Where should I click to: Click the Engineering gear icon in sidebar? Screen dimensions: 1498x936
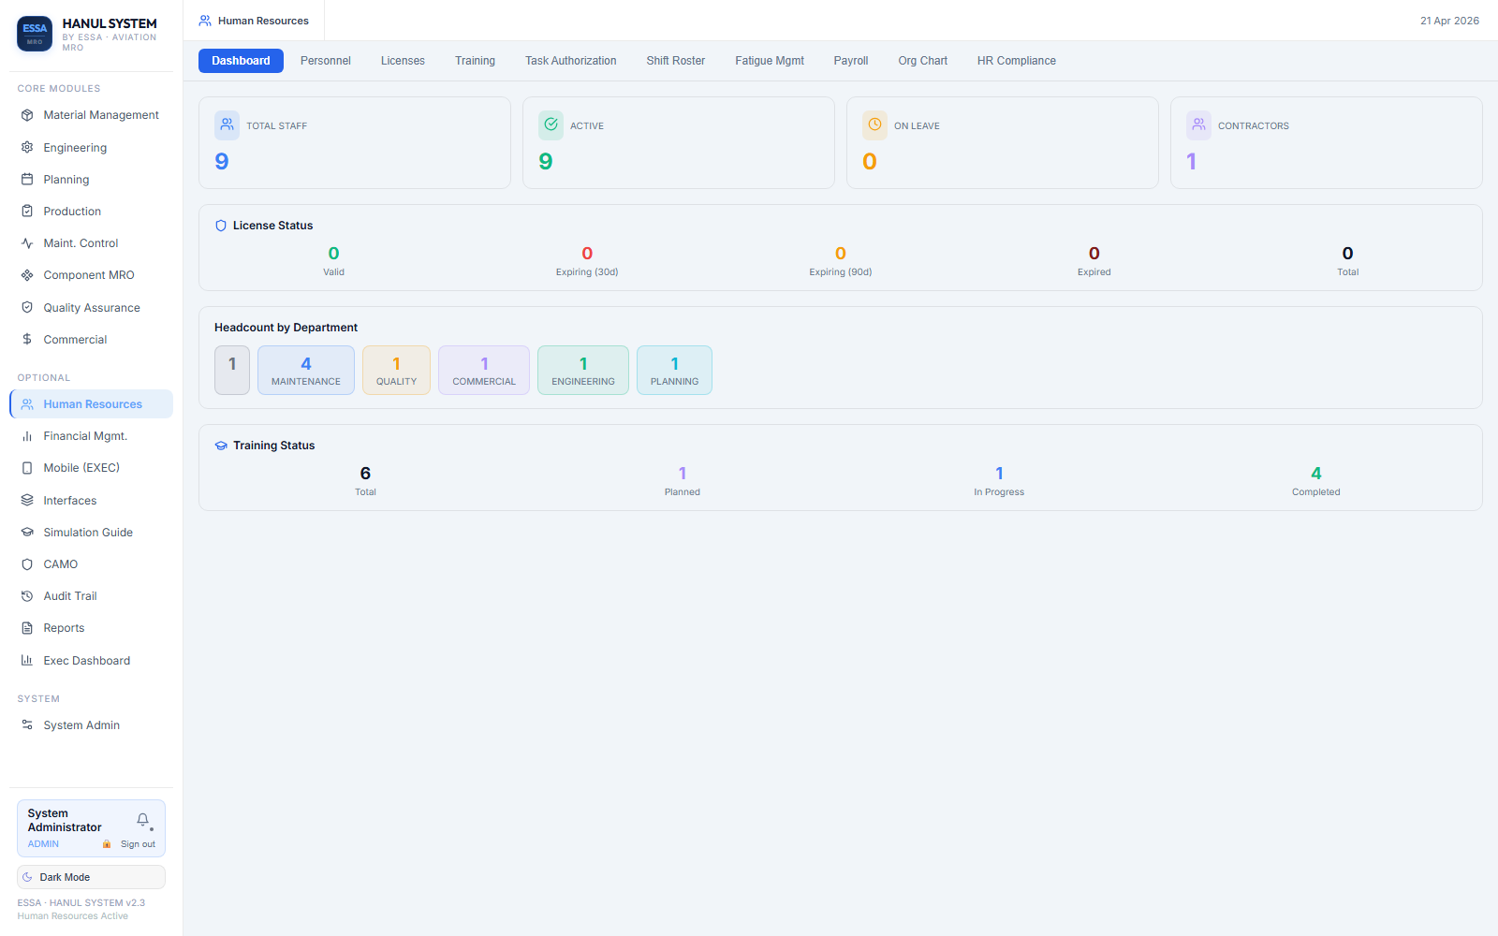[x=27, y=148]
